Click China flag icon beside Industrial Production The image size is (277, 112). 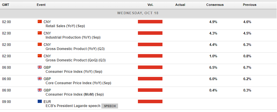click(x=40, y=33)
